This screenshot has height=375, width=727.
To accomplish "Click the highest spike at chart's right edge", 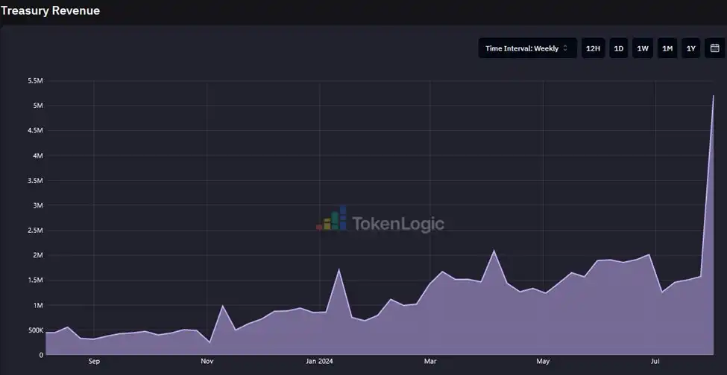I will point(714,96).
